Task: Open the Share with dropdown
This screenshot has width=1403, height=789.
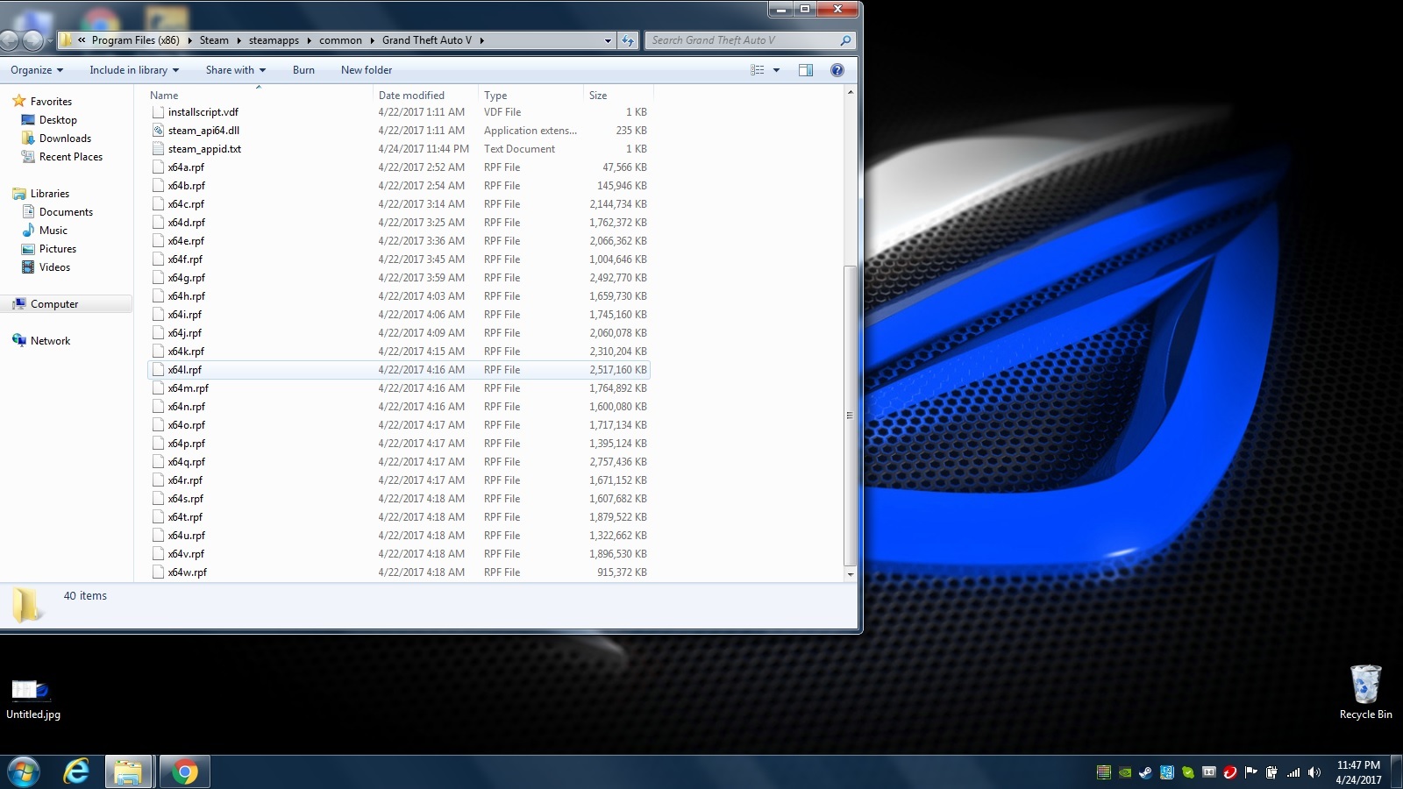Action: click(236, 70)
